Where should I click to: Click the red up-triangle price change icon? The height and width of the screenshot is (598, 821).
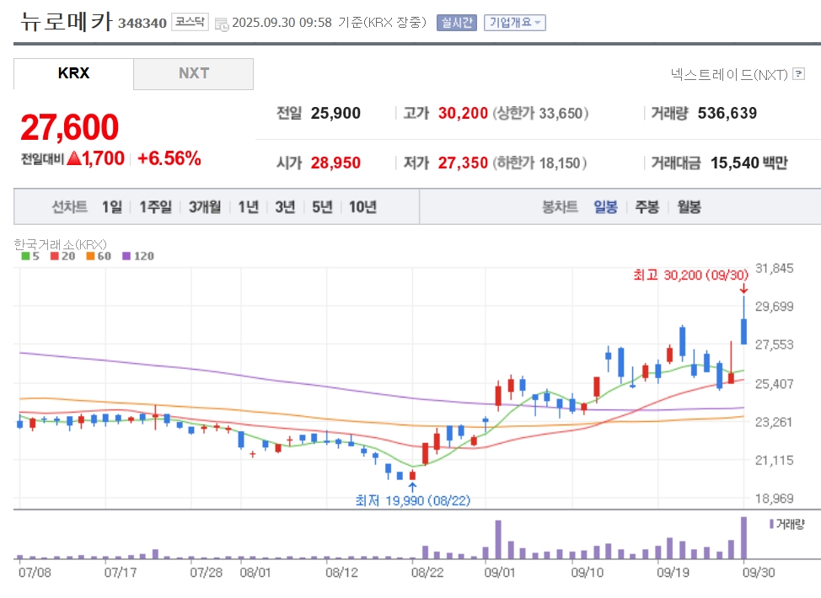[x=74, y=158]
